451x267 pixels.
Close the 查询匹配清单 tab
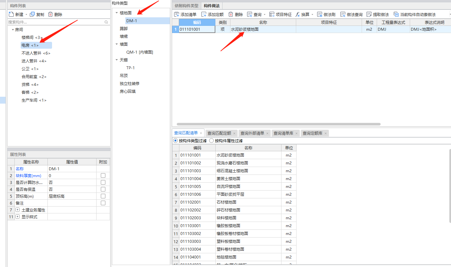(x=201, y=133)
